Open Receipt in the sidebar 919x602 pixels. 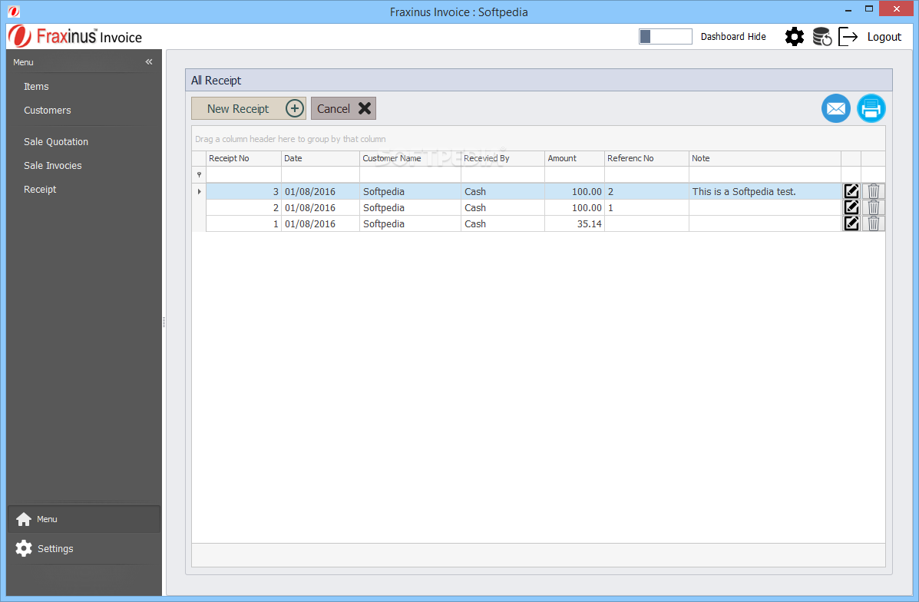point(40,190)
